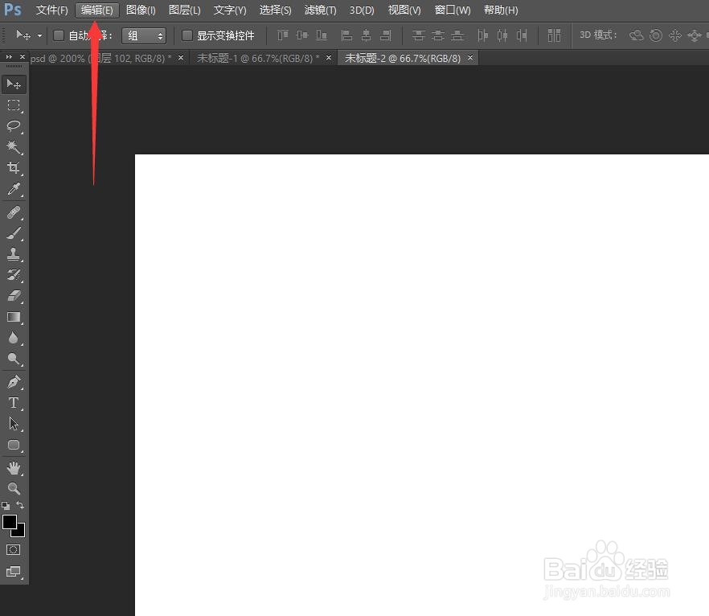Click the foreground color swatch
Viewport: 709px width, 616px height.
(10, 521)
